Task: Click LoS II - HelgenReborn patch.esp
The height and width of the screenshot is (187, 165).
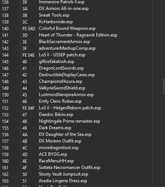Action: pos(70,108)
